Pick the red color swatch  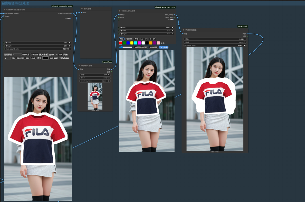pyautogui.click(x=120, y=43)
